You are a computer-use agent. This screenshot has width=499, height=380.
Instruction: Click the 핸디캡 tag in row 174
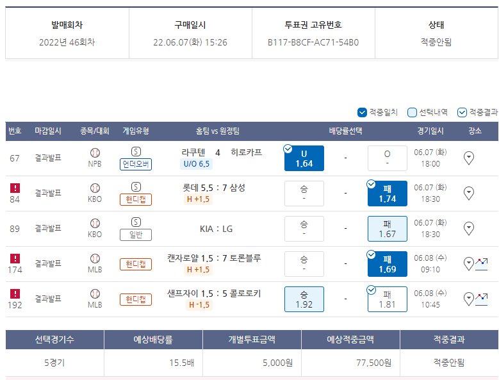pyautogui.click(x=136, y=264)
